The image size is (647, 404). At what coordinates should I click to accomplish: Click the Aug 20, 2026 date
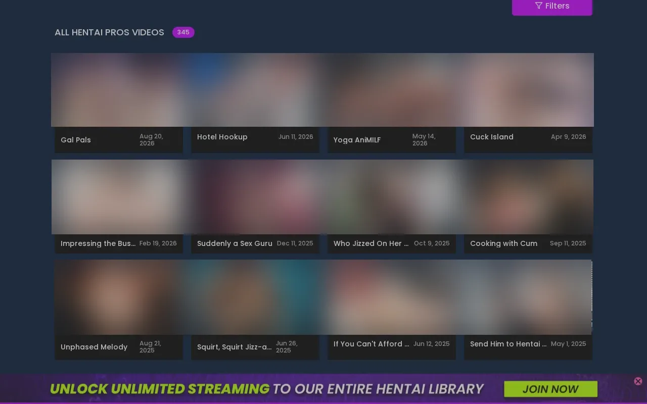coord(151,140)
